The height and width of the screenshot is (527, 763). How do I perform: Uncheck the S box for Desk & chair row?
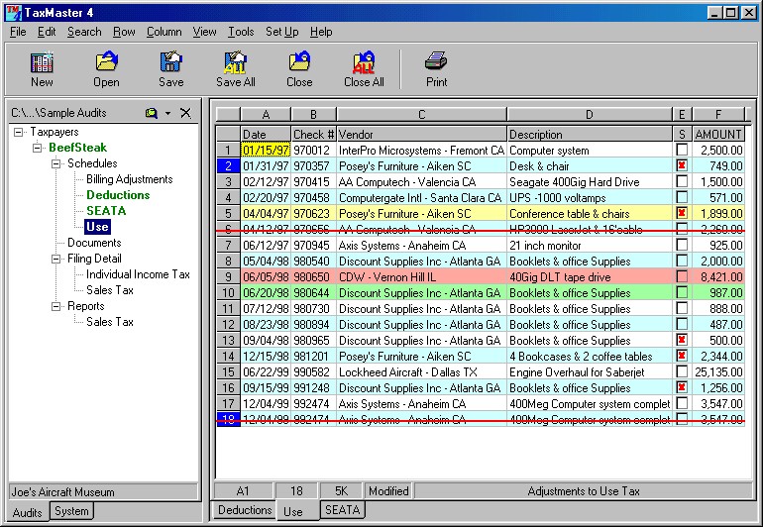(x=682, y=165)
